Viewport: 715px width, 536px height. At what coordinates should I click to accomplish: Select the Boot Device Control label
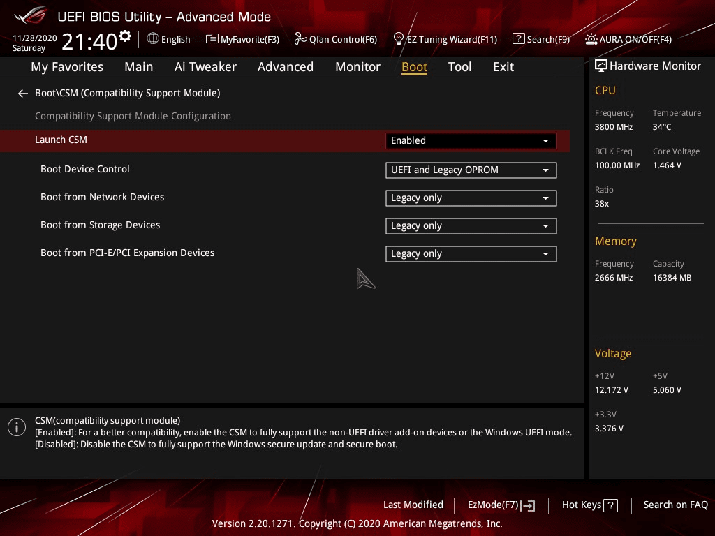tap(84, 169)
